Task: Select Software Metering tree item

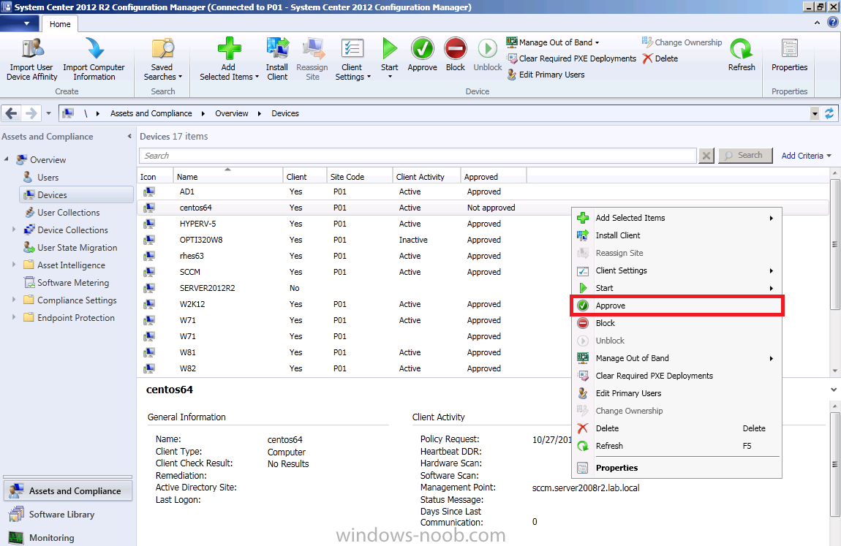Action: (72, 282)
